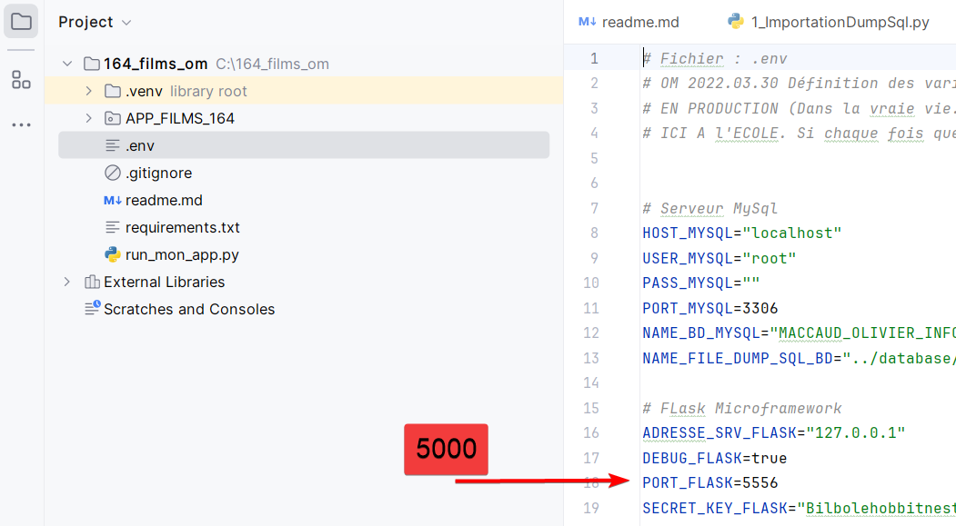Viewport: 956px width, 526px height.
Task: Click the markdown icon beside readme.md in tree
Action: [113, 200]
